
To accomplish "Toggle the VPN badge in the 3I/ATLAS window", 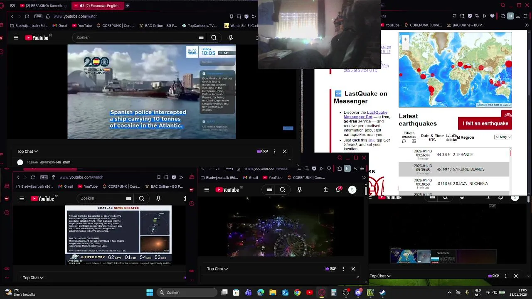I will pyautogui.click(x=44, y=177).
